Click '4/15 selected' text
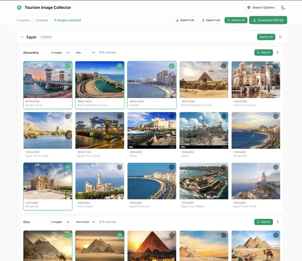Screen dimensions: 302x261 pos(107,53)
